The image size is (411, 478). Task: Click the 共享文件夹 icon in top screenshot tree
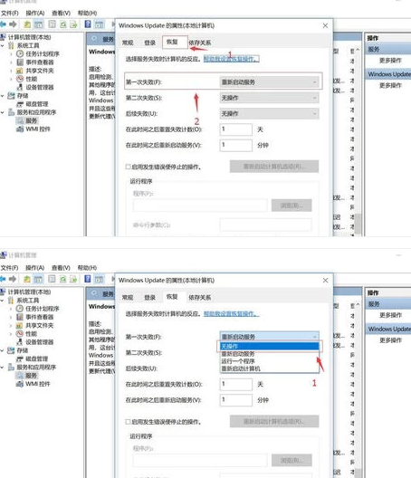[x=20, y=71]
